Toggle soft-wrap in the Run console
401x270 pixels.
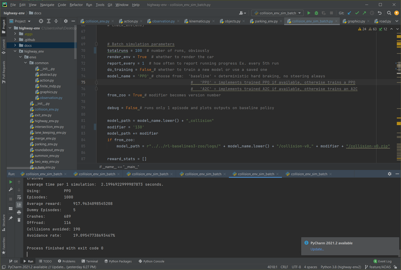tap(19, 197)
